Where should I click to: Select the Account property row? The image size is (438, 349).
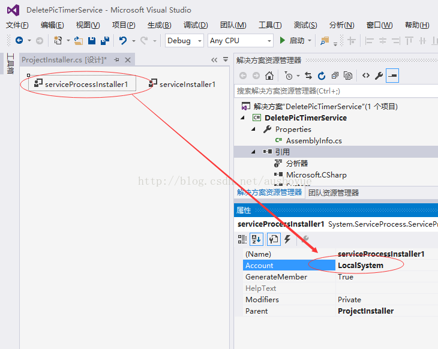pos(341,266)
